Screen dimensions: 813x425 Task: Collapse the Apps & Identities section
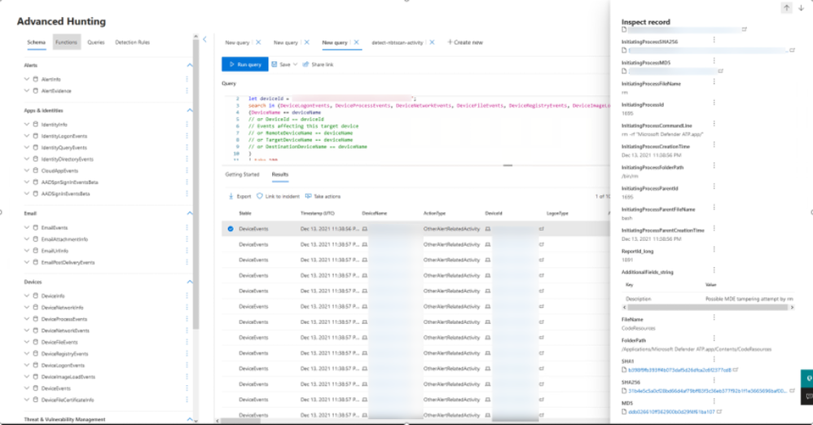pos(190,111)
